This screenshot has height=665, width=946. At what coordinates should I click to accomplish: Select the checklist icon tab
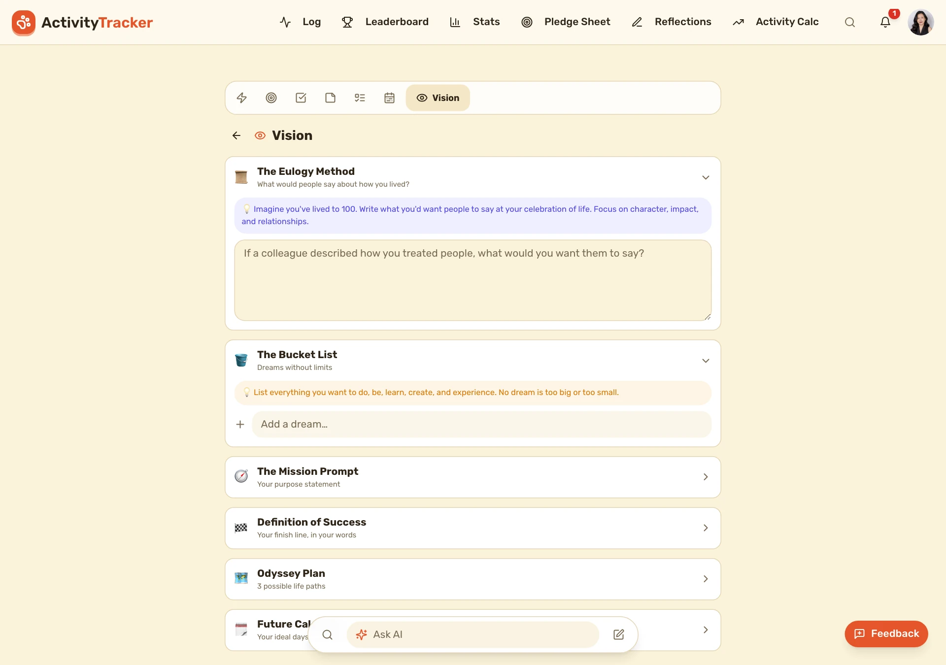pyautogui.click(x=360, y=98)
